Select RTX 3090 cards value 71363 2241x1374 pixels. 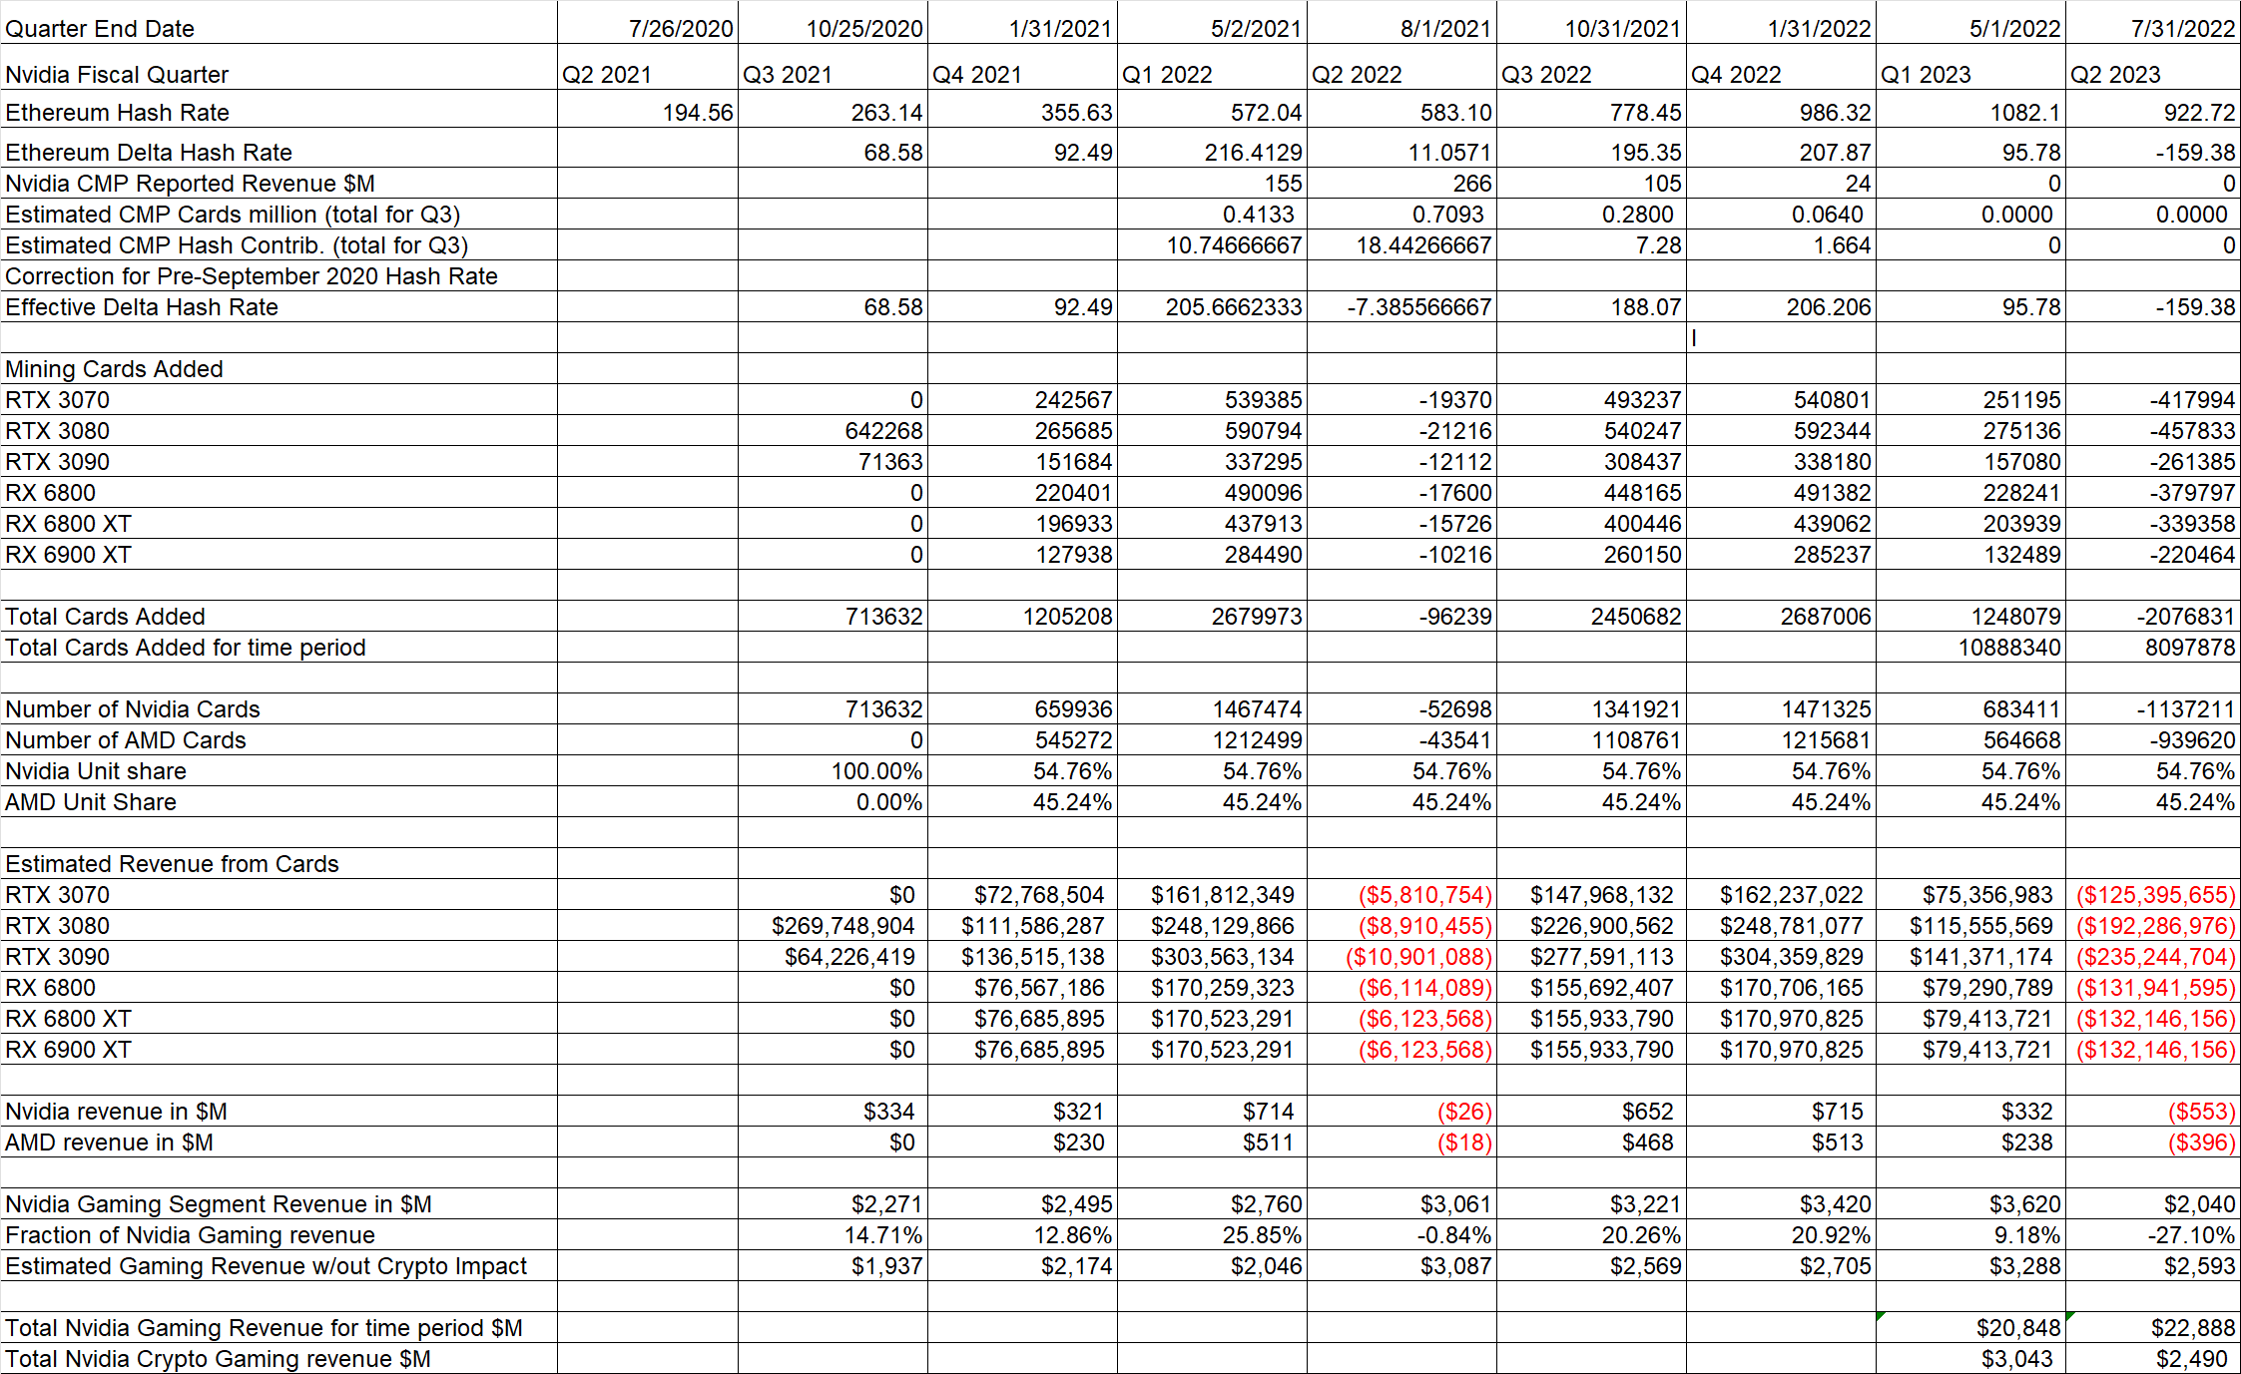[833, 461]
